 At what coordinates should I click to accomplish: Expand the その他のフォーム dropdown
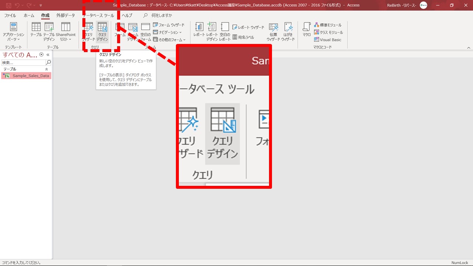(169, 40)
